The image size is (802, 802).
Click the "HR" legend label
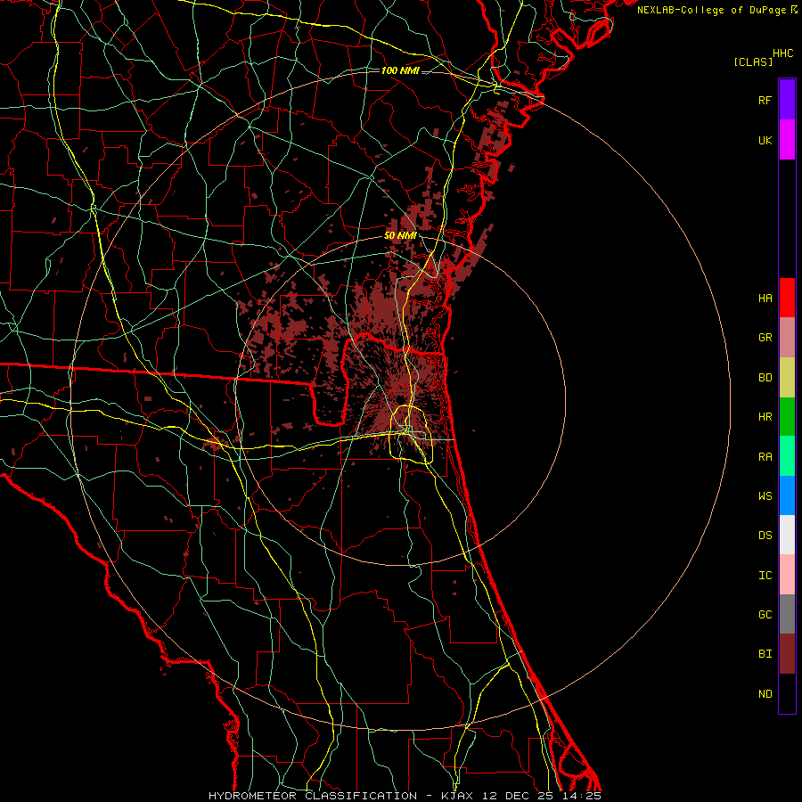point(765,417)
